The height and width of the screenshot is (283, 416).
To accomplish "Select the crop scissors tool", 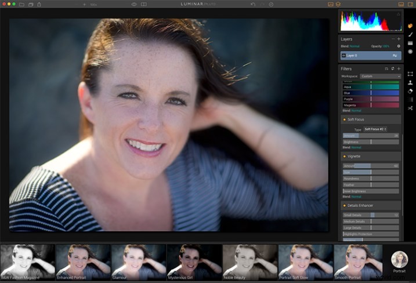I will pyautogui.click(x=410, y=108).
